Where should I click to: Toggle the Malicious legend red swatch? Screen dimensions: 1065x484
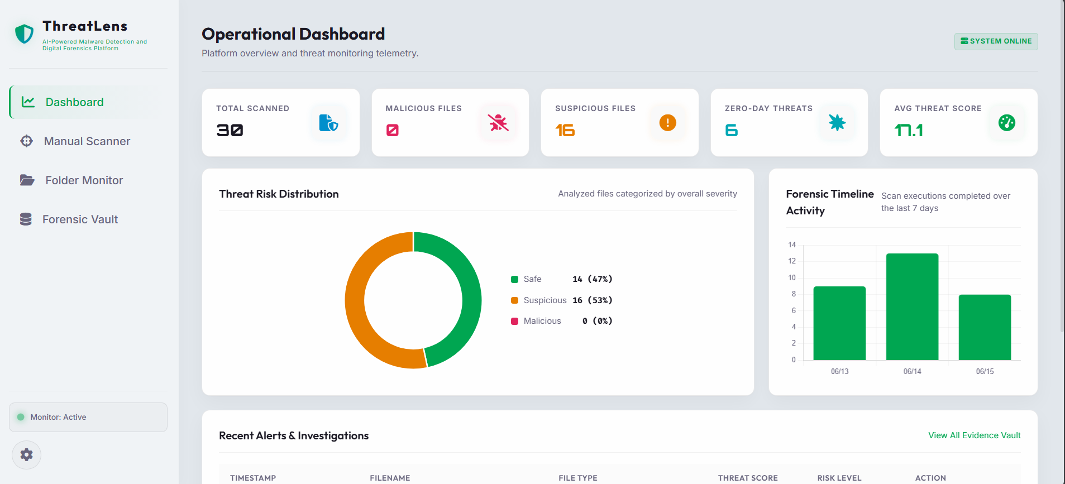click(x=514, y=321)
